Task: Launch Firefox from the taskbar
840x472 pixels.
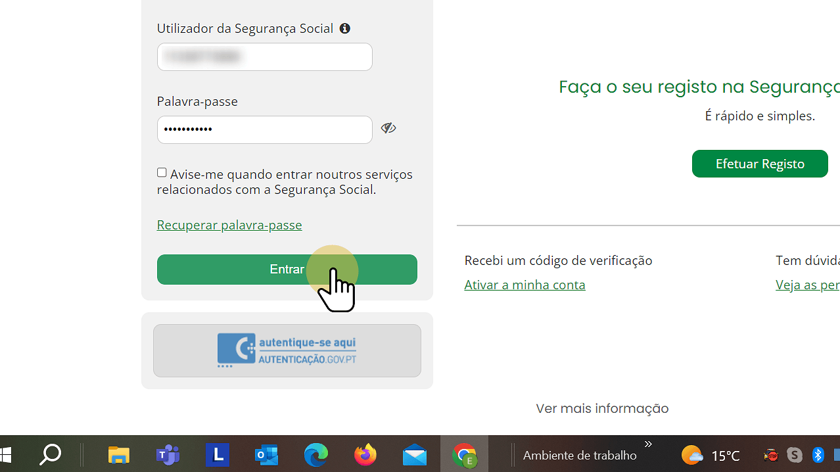Action: coord(365,454)
